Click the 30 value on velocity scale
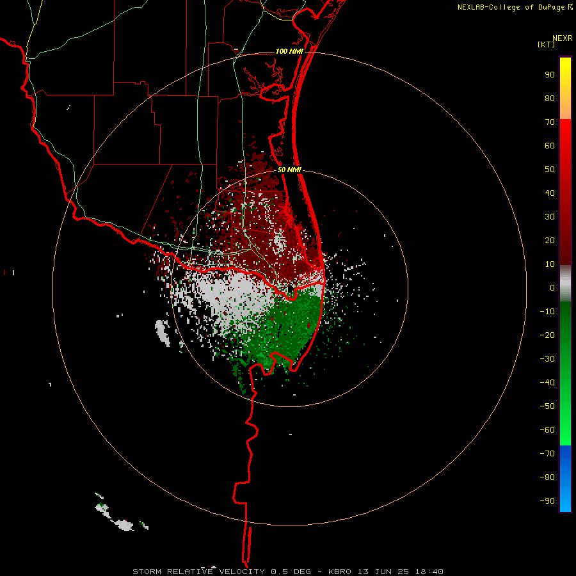This screenshot has width=576, height=576. click(x=550, y=217)
